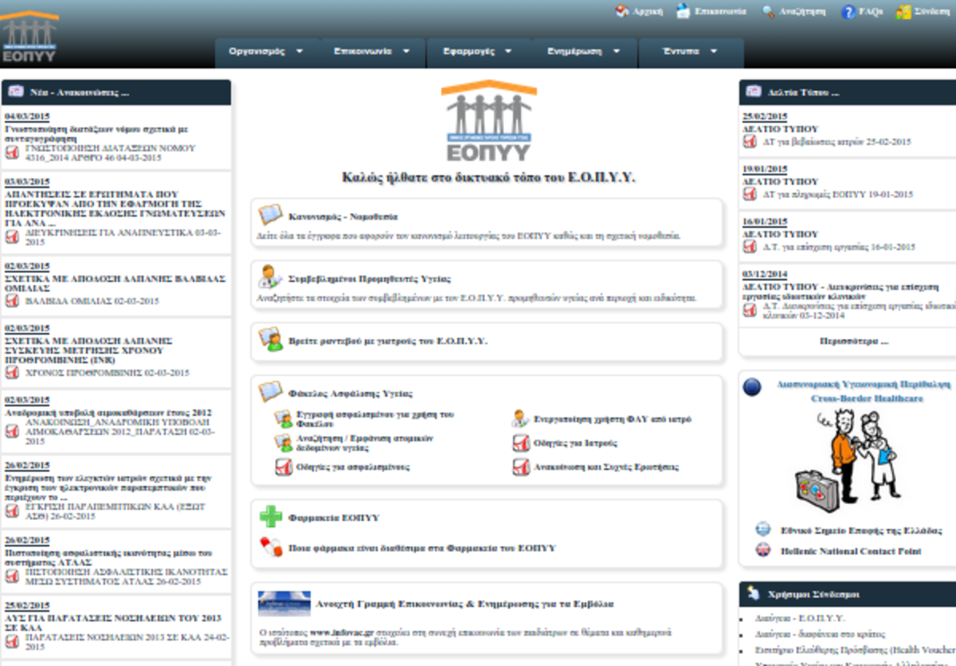Viewport: 956px width, 666px height.
Task: Expand the Ενημέρωση navigation dropdown
Action: tap(584, 52)
